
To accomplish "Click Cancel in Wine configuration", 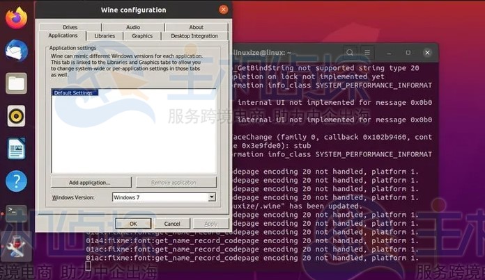I will coord(172,224).
